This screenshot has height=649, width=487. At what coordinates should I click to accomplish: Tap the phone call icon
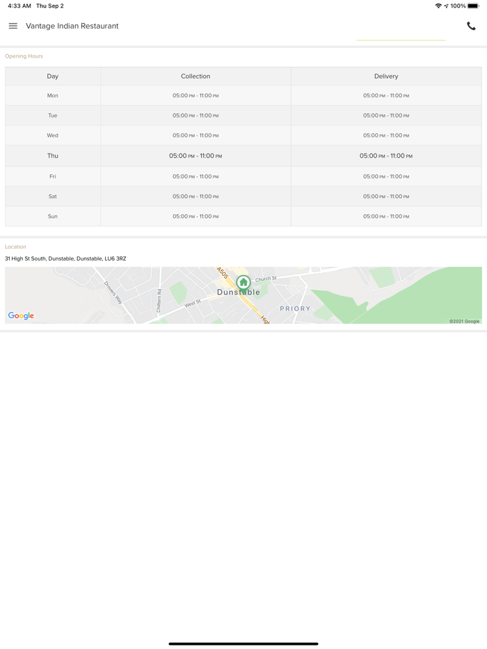tap(471, 26)
